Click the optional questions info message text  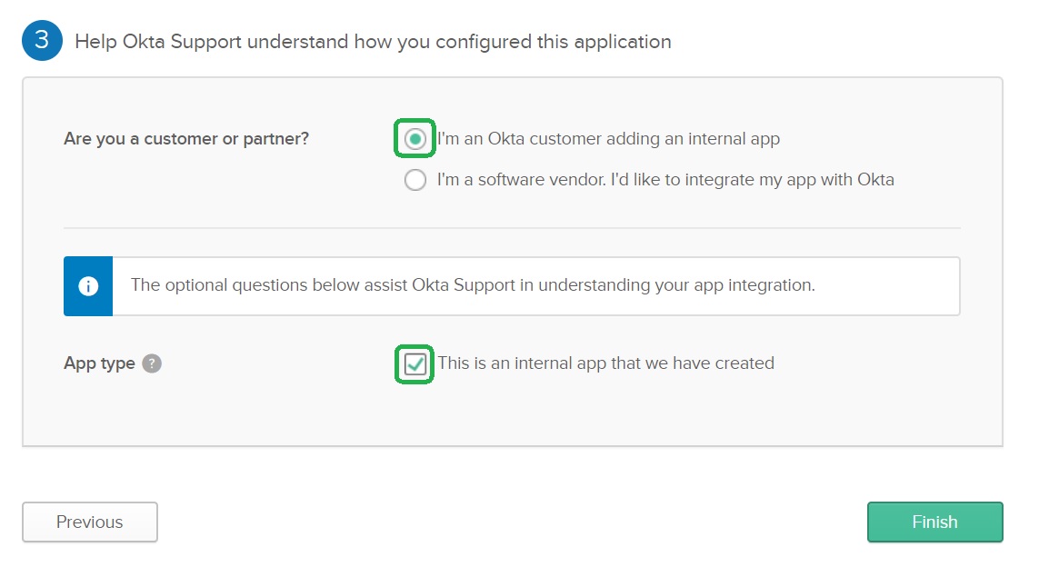click(473, 285)
